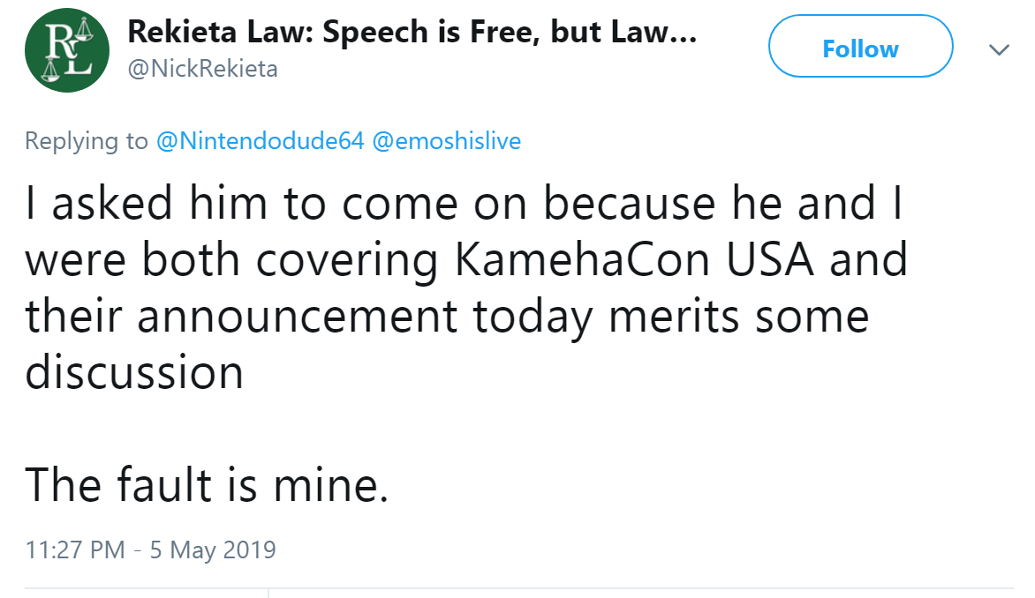
Task: Click the word KamehaCon in the tweet
Action: point(582,259)
